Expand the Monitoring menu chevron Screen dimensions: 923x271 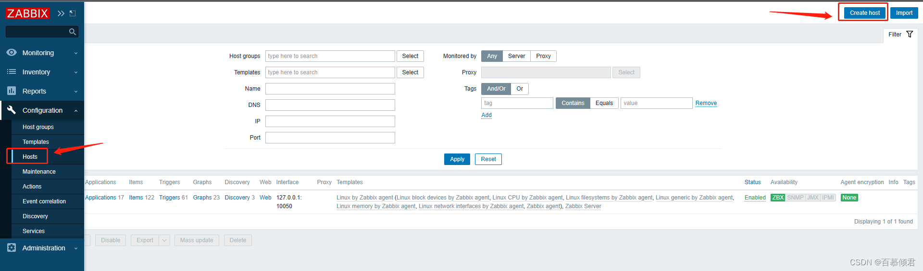[x=76, y=53]
